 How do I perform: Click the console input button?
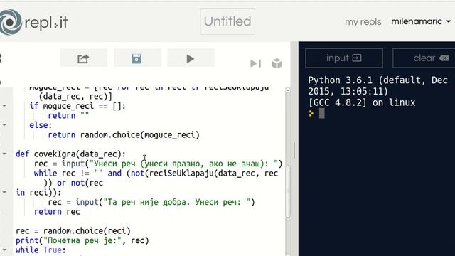(344, 58)
